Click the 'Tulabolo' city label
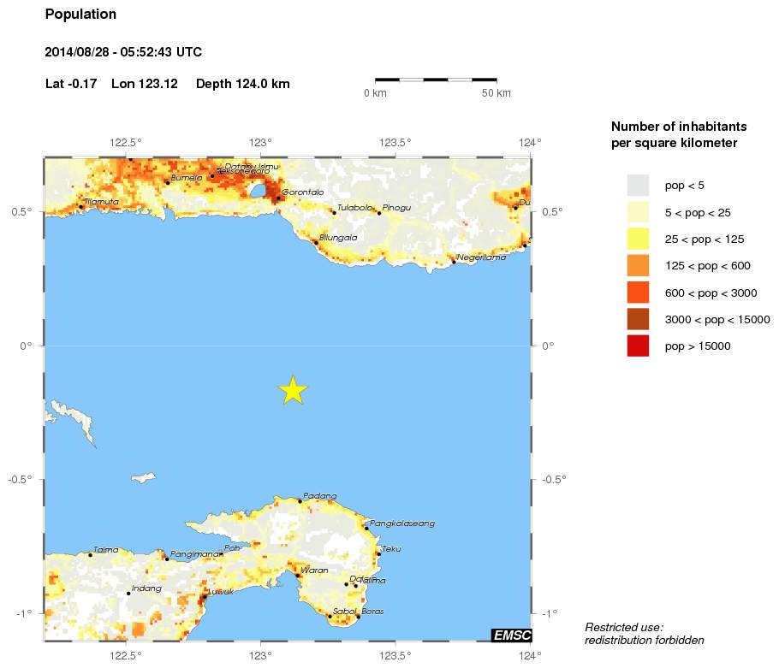This screenshot has width=779, height=668. pos(355,208)
